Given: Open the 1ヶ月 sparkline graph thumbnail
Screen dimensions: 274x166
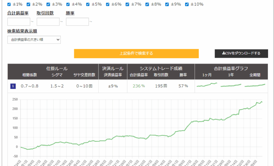Looking at the screenshot, I should [x=207, y=85].
